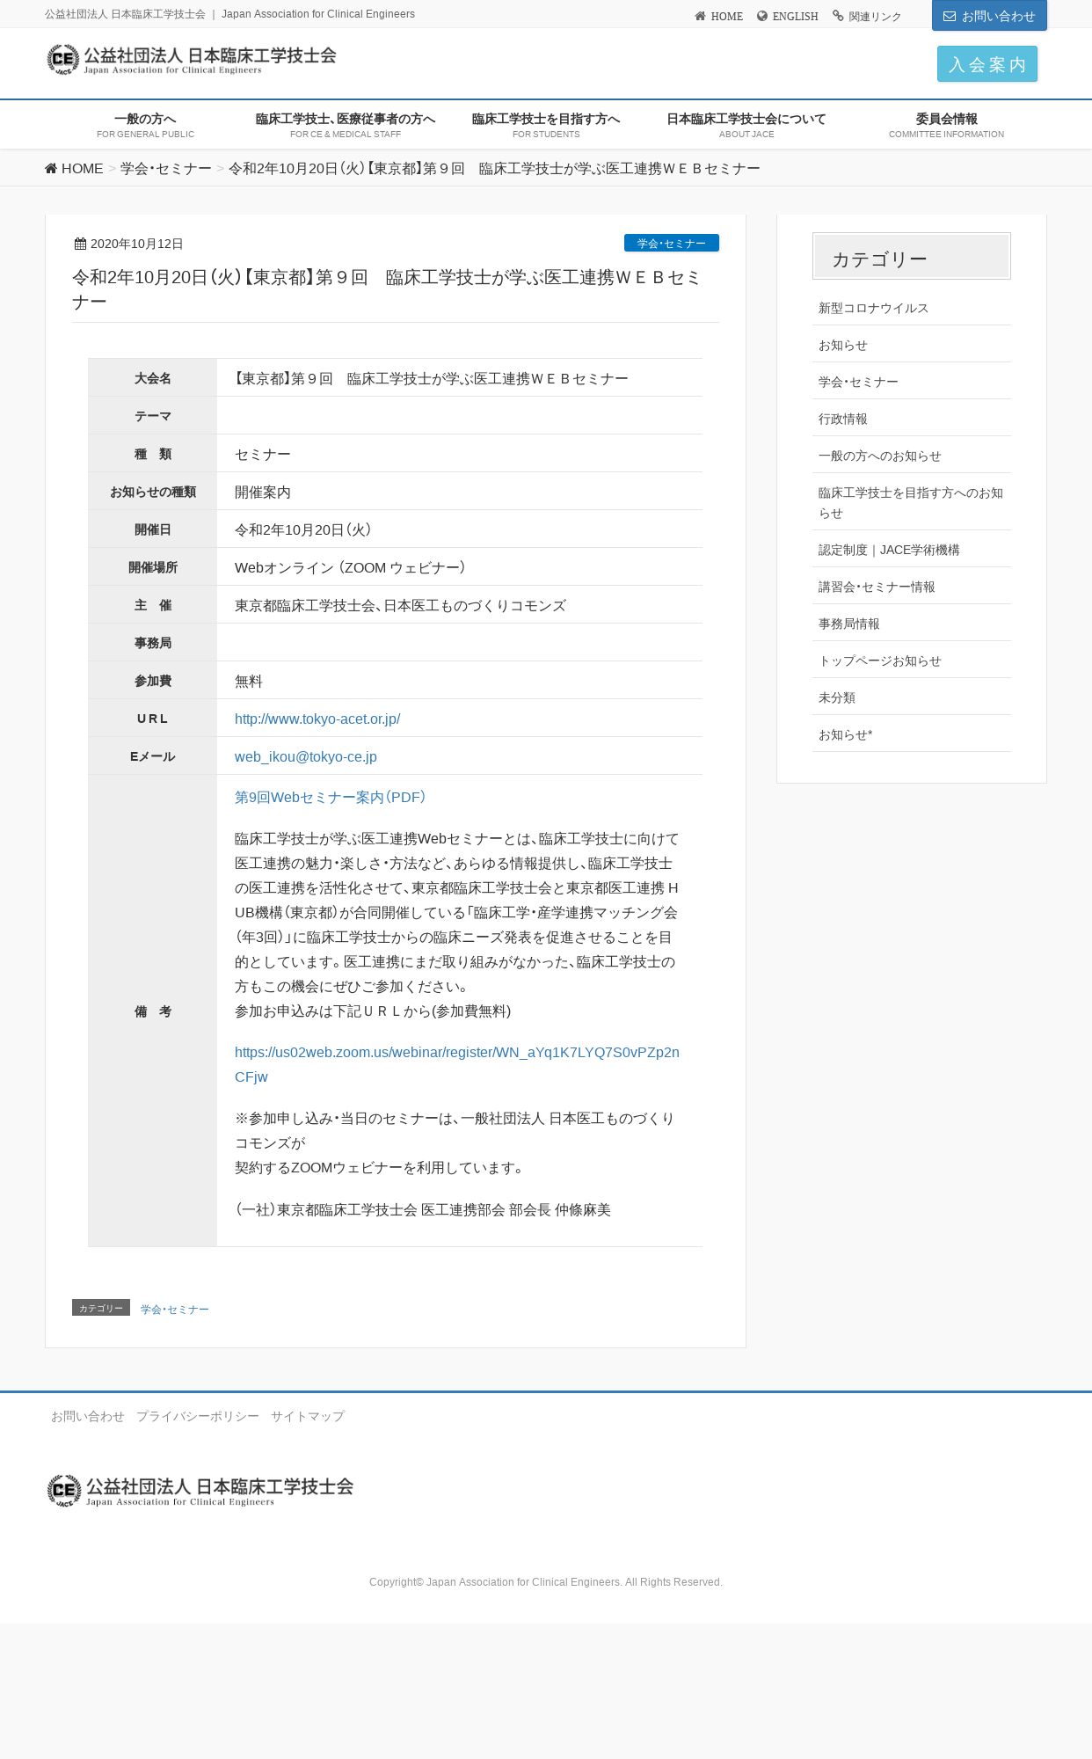Open 日本臨床工学技士会について menu
The image size is (1092, 1759).
click(746, 125)
